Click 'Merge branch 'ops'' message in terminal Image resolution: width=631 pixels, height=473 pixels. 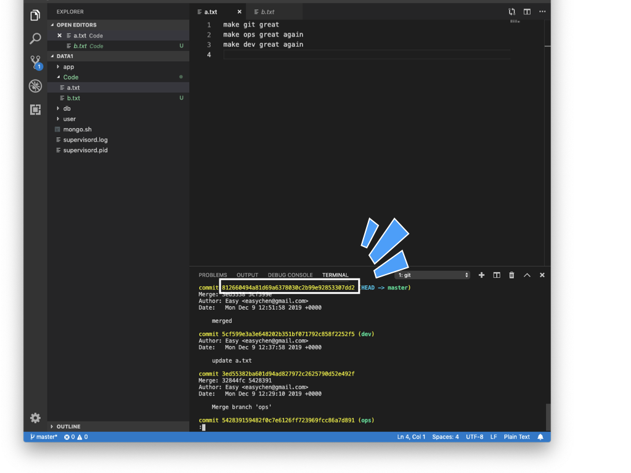coord(242,407)
